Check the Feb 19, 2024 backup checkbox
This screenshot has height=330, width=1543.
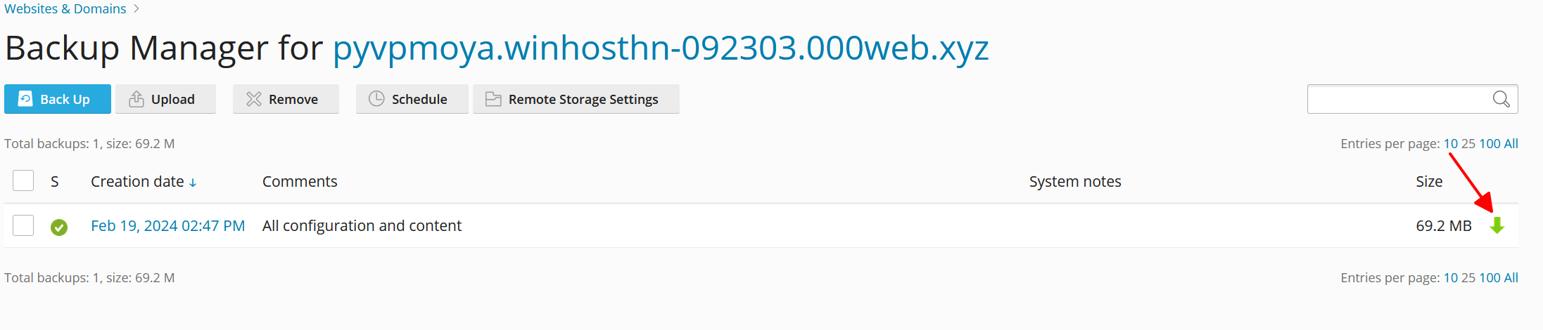[23, 225]
